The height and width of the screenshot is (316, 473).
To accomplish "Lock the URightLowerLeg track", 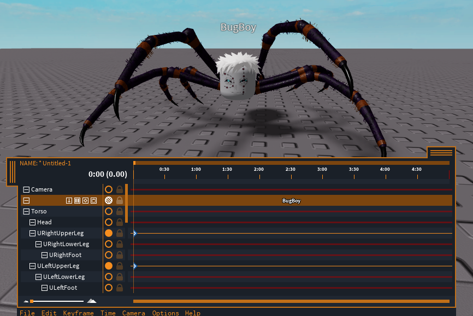I will 120,244.
